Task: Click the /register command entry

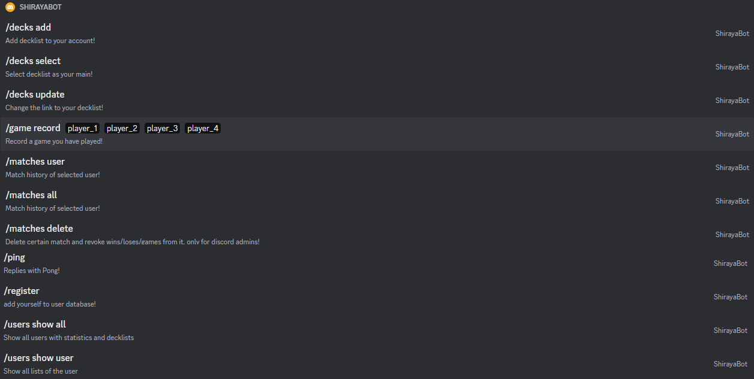Action: pyautogui.click(x=22, y=290)
